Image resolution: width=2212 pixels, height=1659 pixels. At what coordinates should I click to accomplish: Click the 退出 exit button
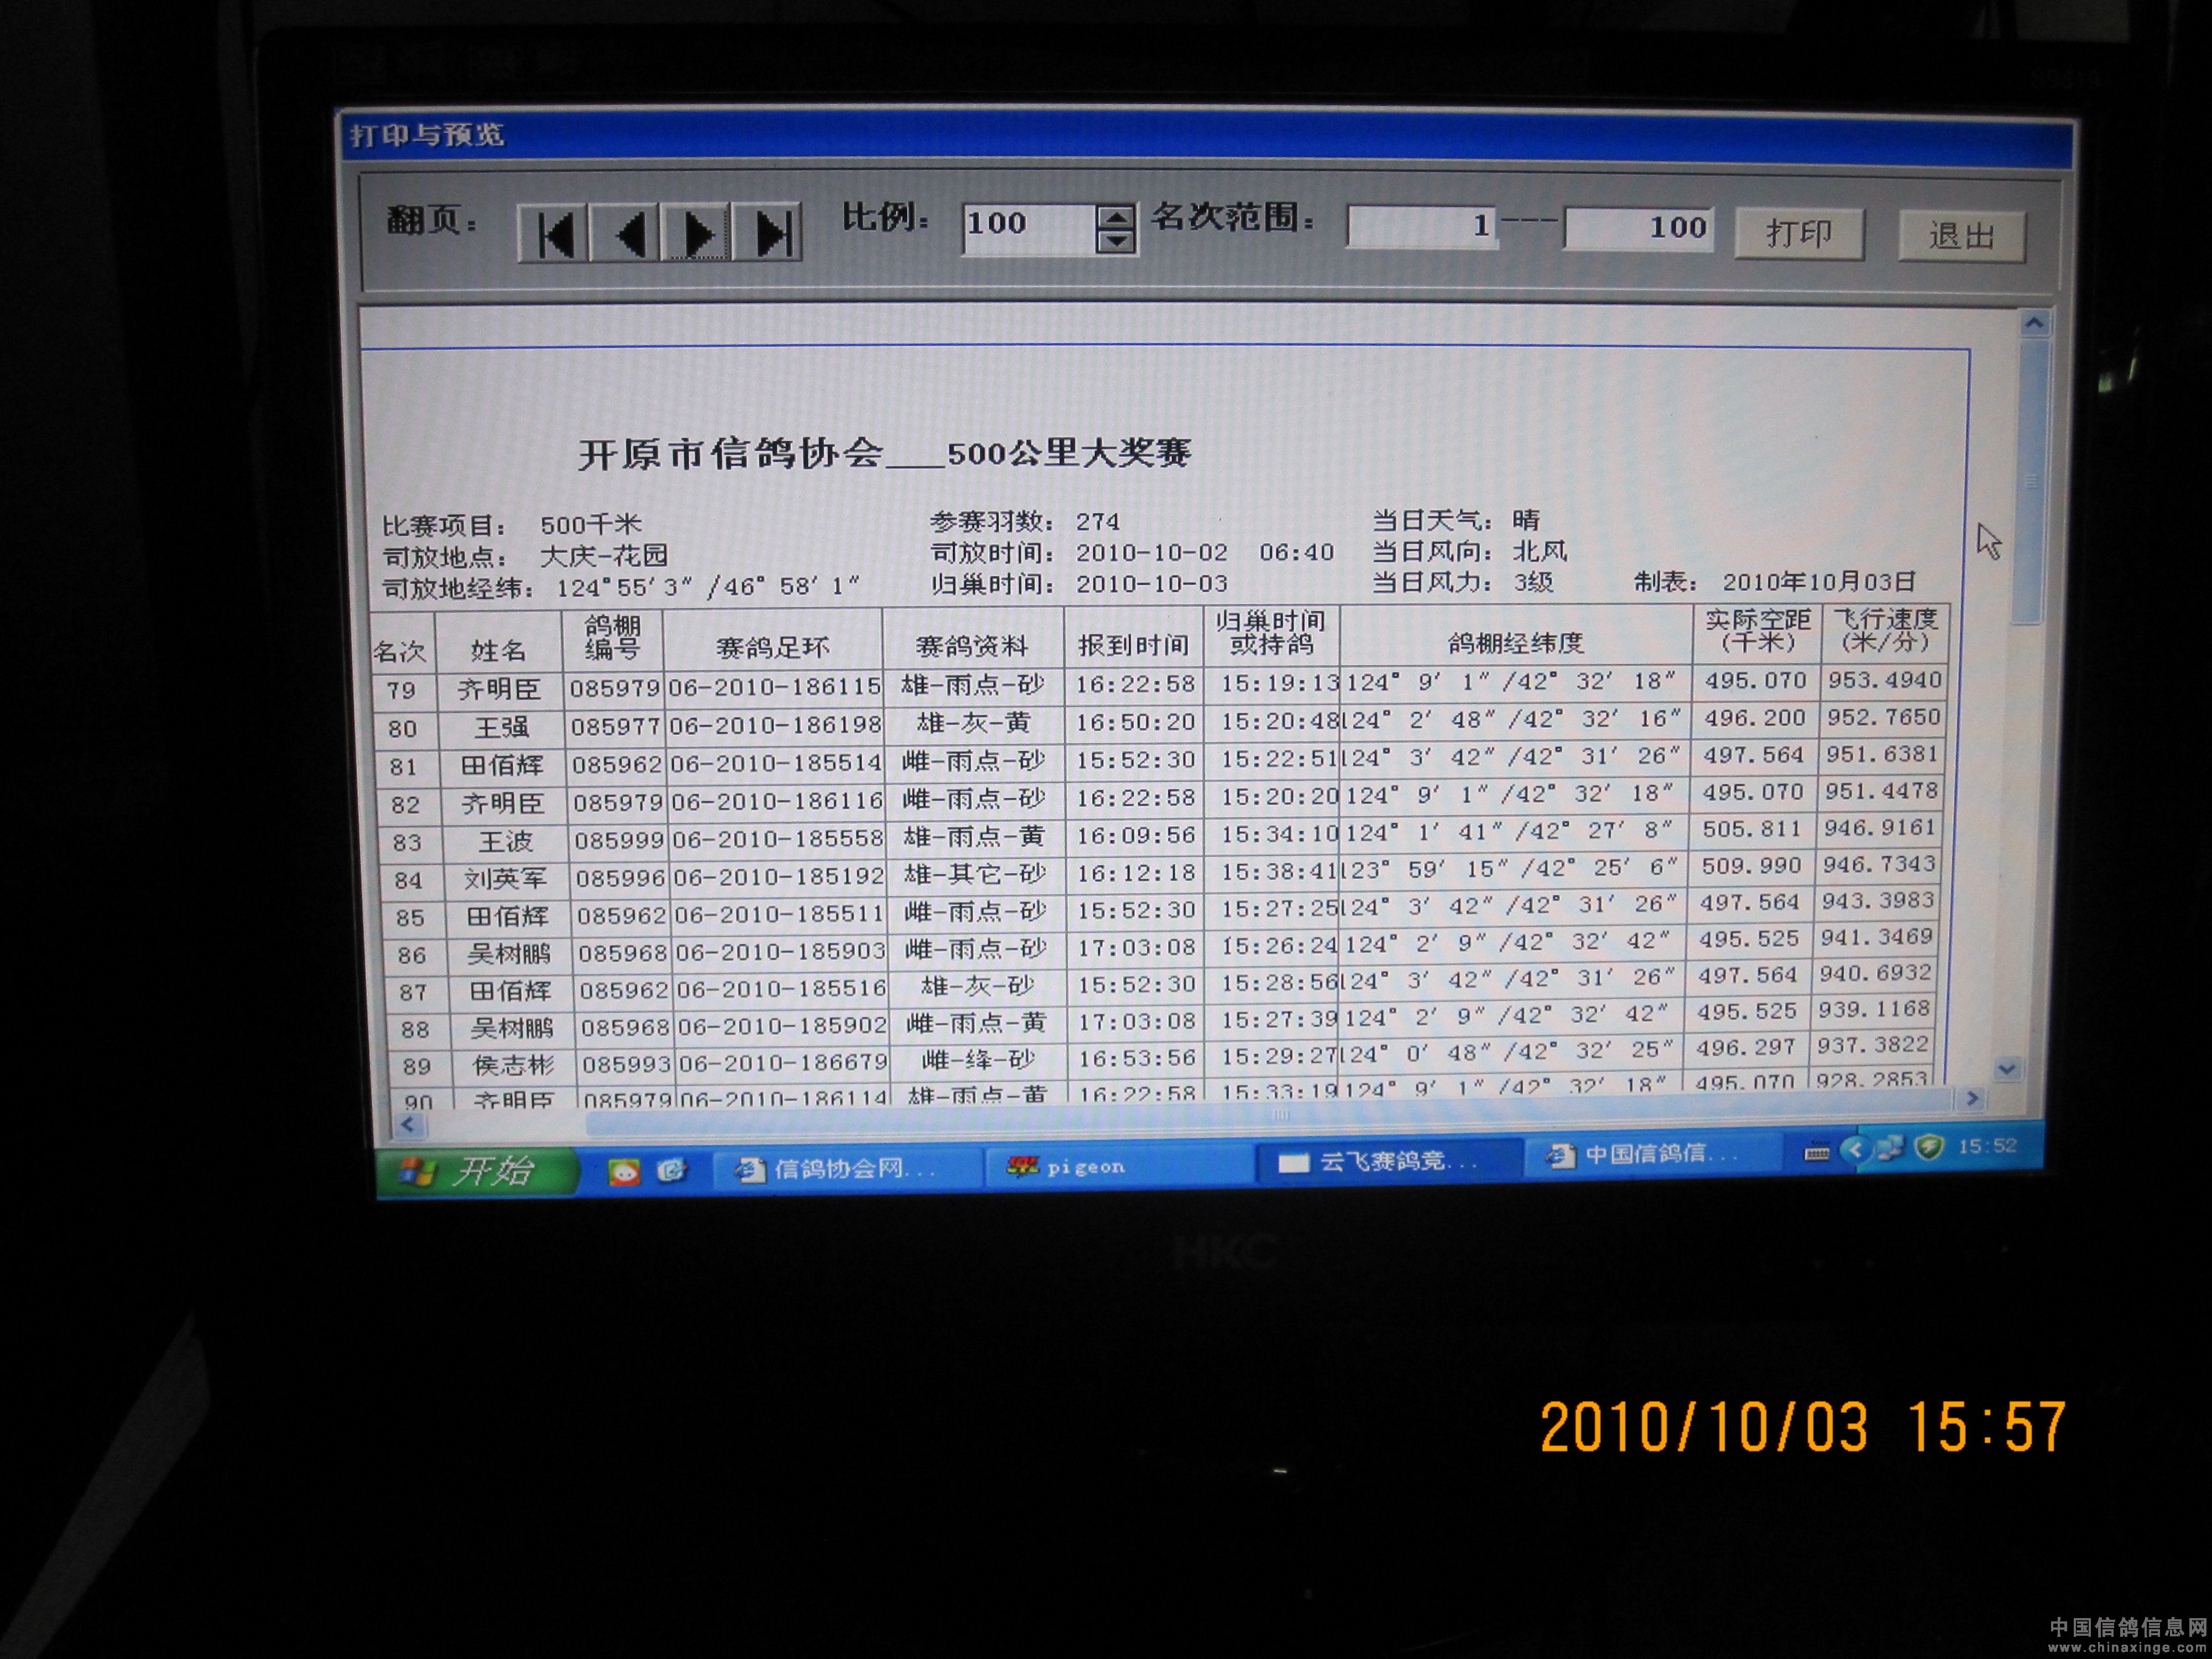tap(1961, 236)
